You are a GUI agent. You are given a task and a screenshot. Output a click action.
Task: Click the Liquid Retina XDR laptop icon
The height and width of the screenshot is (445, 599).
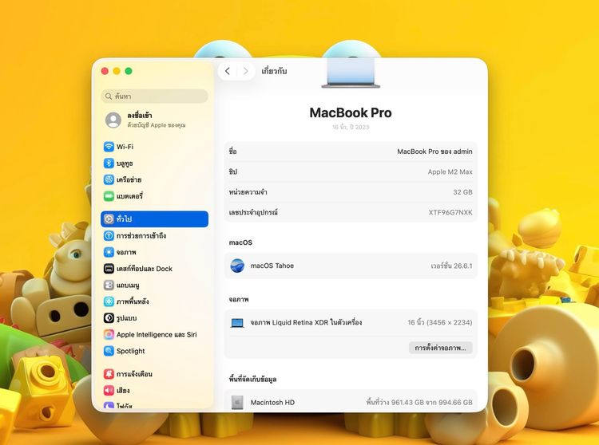237,323
